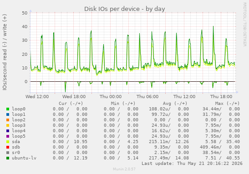Click the Max (-/+) column header

pos(227,104)
